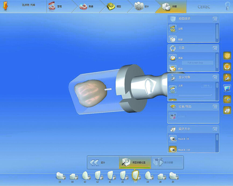
Task: Select Mark II - I8 block size
Action: tap(172, 139)
